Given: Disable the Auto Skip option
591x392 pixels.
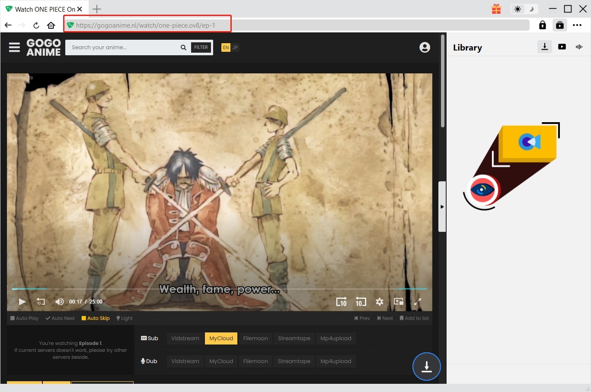Looking at the screenshot, I should 95,318.
